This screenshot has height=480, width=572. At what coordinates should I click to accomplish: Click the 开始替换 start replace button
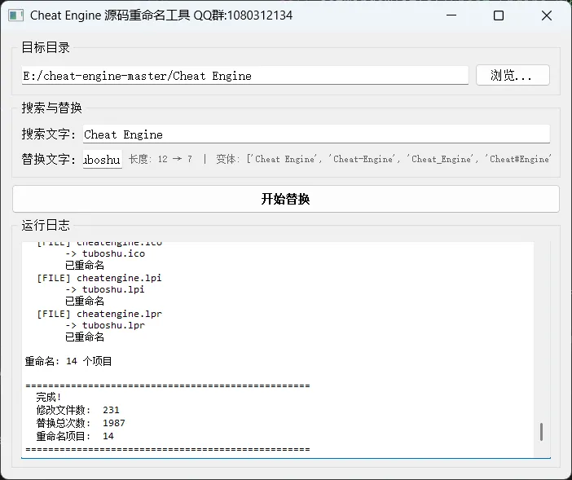pyautogui.click(x=286, y=199)
